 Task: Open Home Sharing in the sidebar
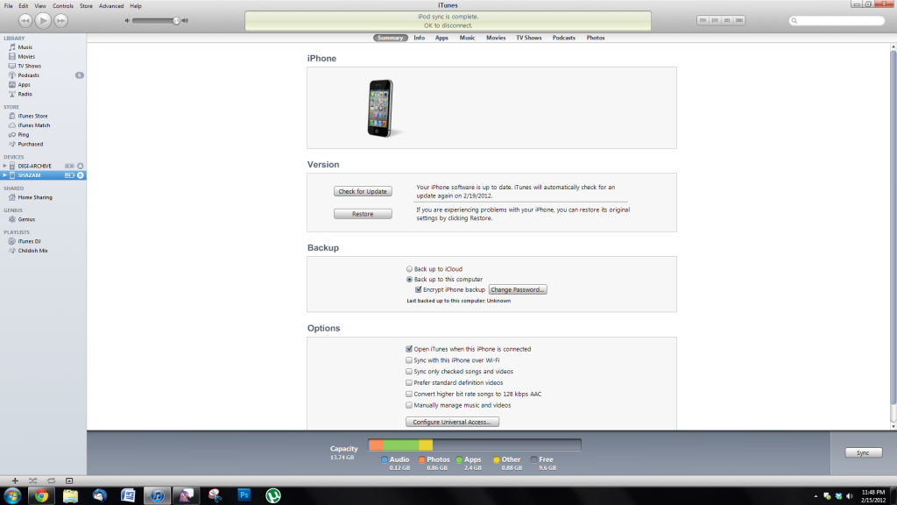[34, 197]
